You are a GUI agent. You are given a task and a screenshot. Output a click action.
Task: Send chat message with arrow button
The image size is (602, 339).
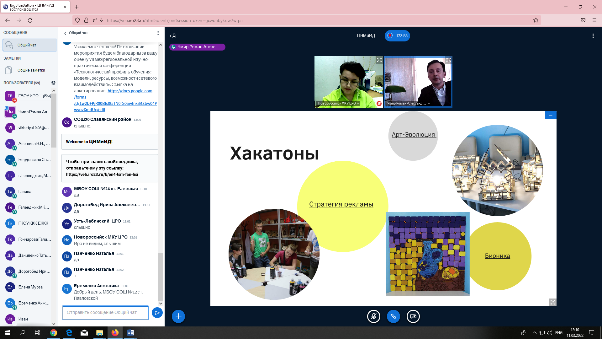click(x=157, y=313)
